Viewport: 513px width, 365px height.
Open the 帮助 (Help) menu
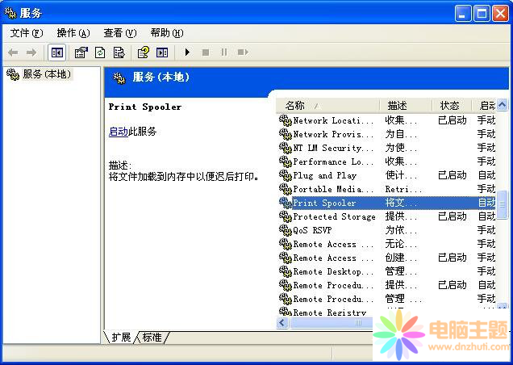166,33
